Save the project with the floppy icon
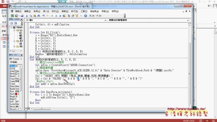Image resolution: width=217 pixels, height=122 pixels. pos(22,16)
